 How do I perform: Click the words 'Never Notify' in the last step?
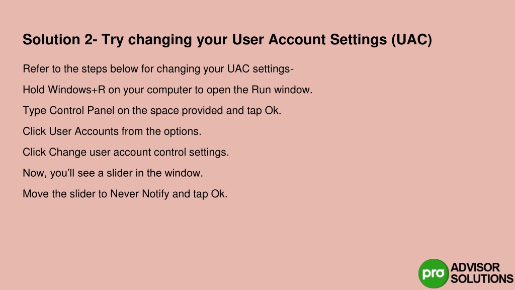[x=140, y=194]
